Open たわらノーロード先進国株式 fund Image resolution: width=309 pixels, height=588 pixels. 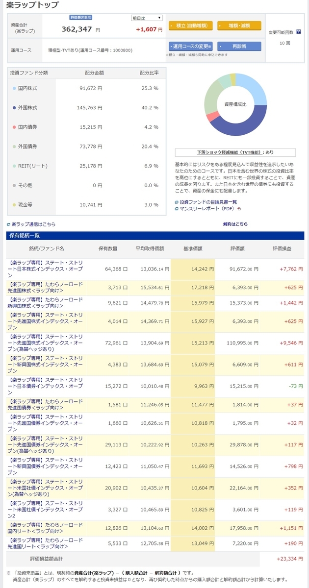46,287
